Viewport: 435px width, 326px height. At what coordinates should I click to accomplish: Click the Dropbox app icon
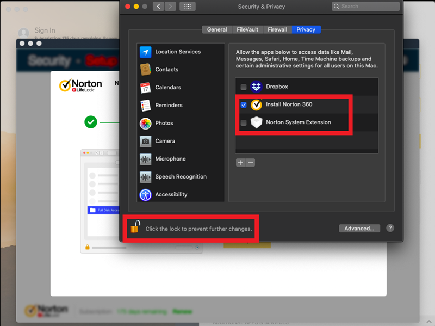coord(256,87)
